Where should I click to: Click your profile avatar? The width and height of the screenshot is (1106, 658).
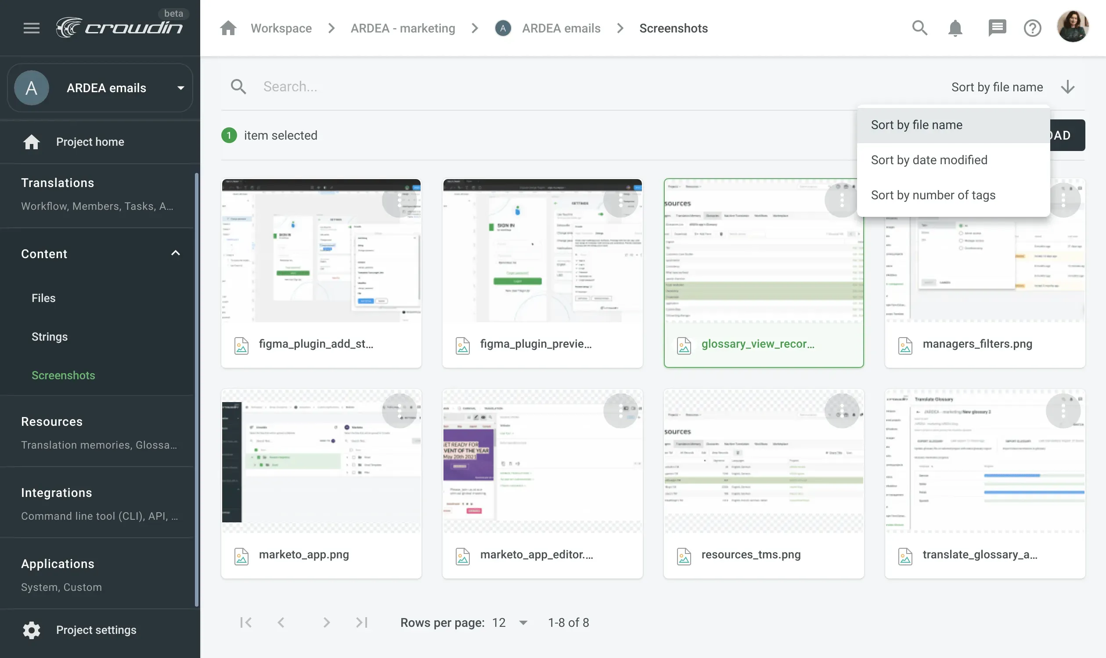[1073, 27]
